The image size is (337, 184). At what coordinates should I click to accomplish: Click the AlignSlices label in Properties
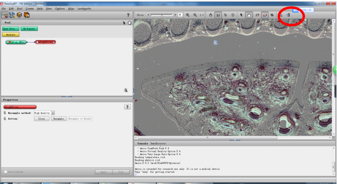tap(20, 107)
